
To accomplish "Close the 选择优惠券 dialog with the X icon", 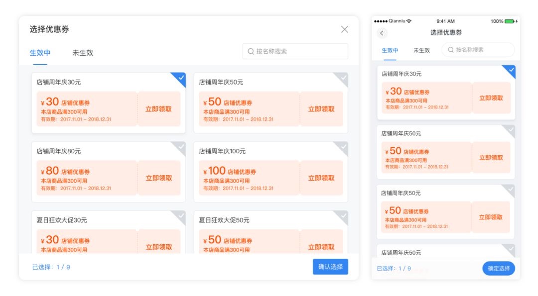I will pos(345,29).
